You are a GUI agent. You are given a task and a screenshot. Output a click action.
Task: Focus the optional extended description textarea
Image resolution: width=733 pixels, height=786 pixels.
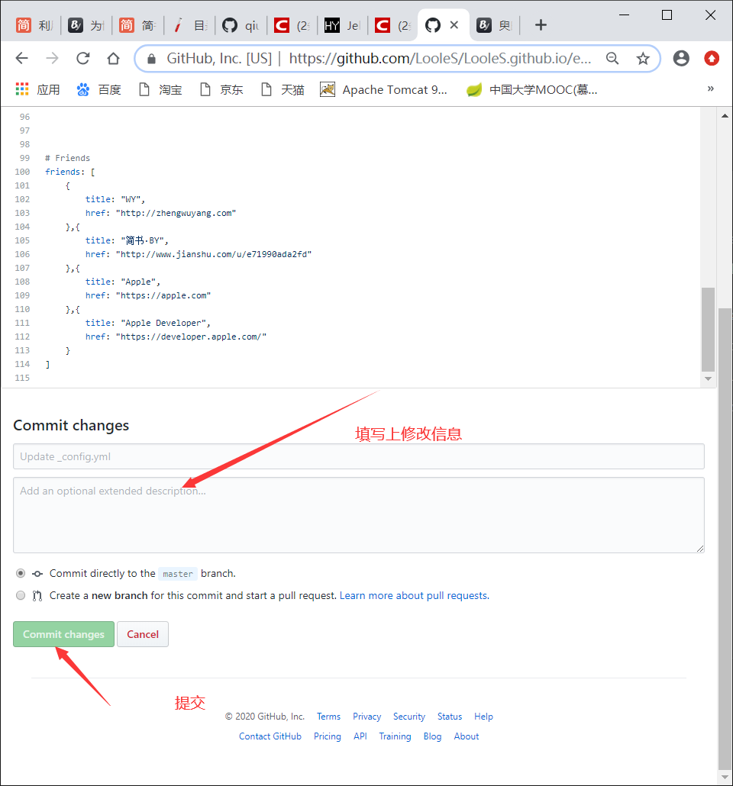point(359,515)
